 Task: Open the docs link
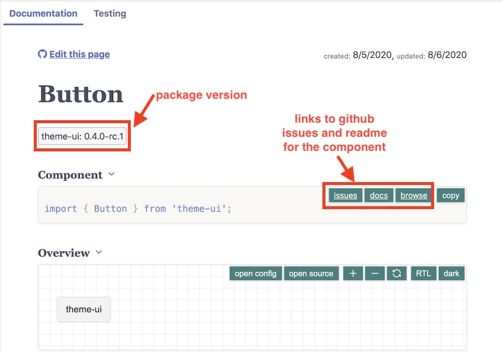click(379, 195)
